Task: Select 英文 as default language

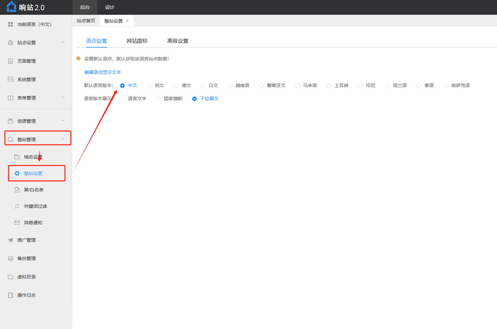Action: (149, 86)
